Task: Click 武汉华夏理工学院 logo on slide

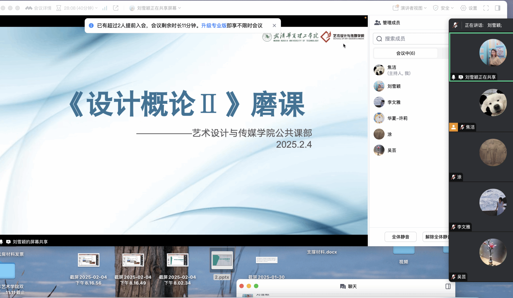Action: 290,37
